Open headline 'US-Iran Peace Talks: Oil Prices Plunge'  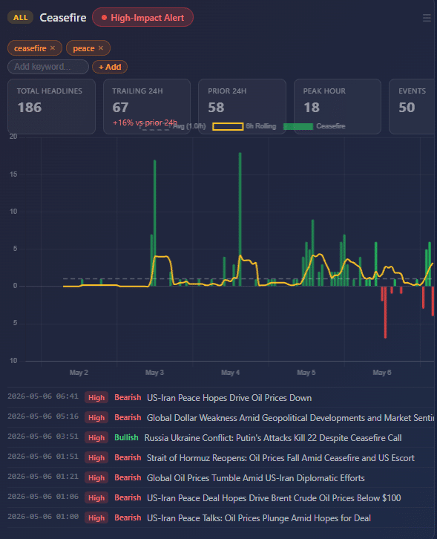[259, 518]
